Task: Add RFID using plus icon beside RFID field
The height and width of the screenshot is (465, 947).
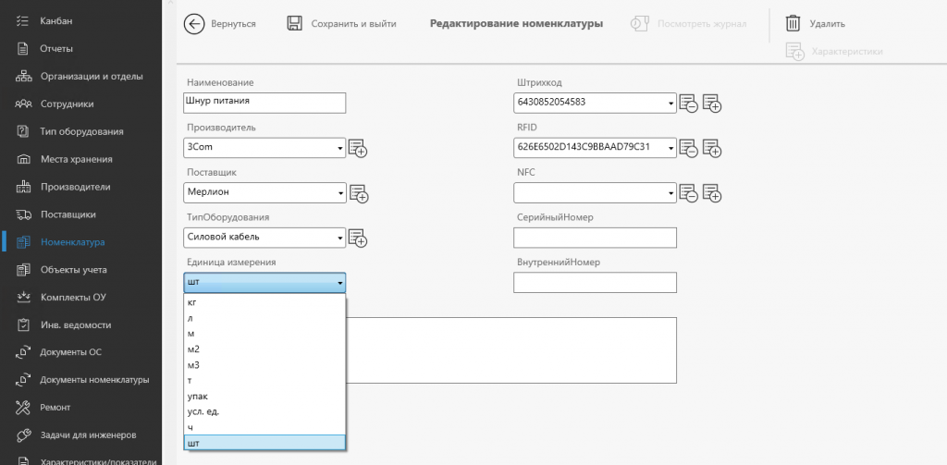Action: pyautogui.click(x=713, y=148)
